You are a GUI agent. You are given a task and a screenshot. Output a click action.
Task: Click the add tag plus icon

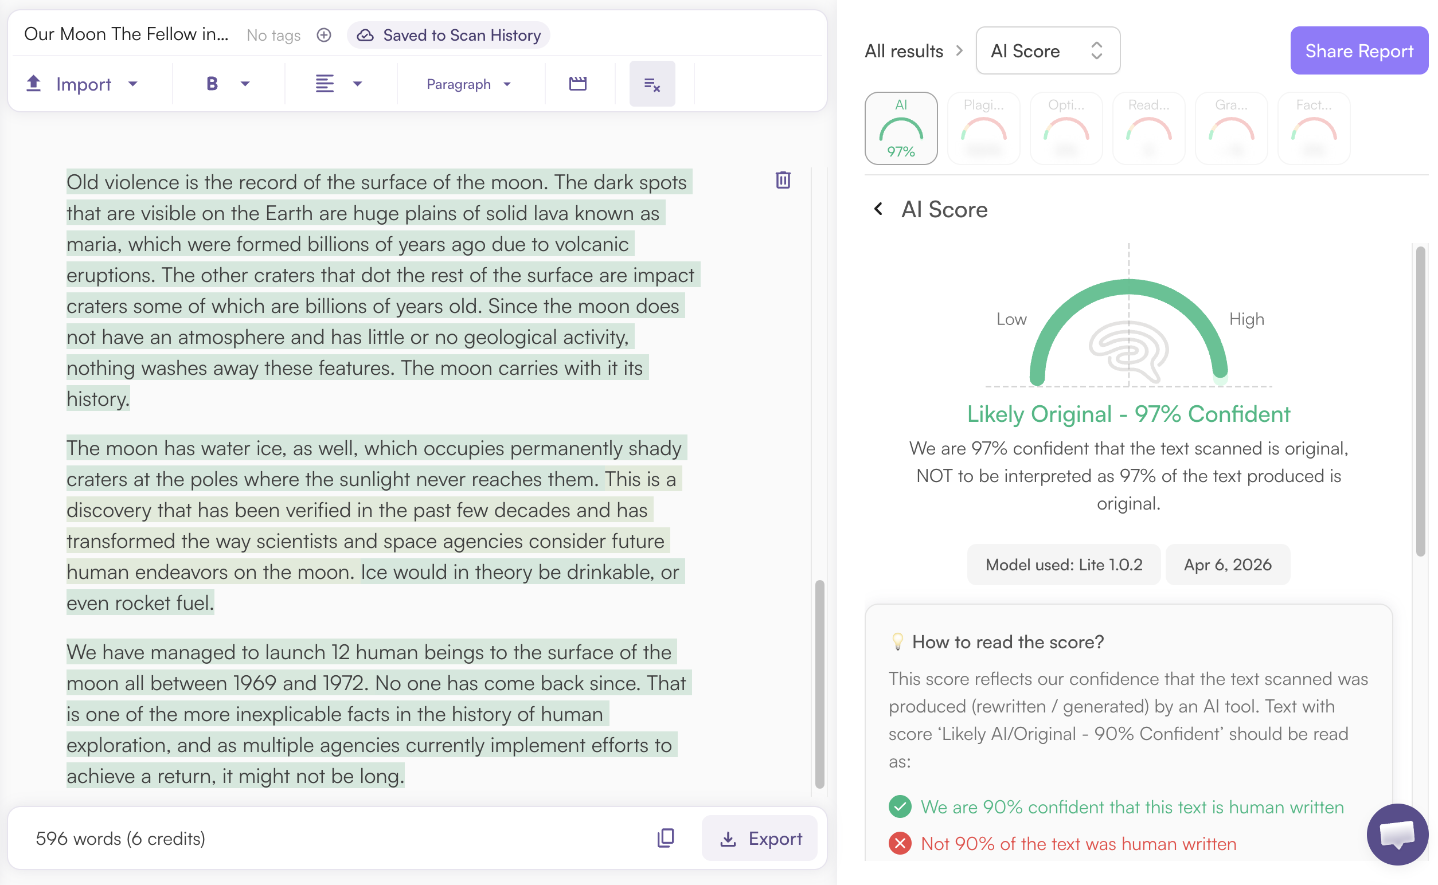324,35
